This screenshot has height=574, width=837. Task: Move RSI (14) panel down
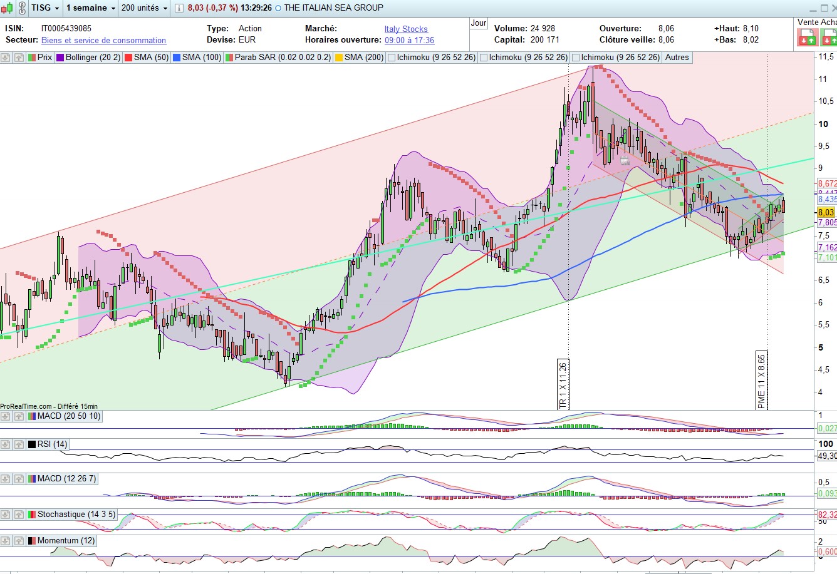pos(6,444)
